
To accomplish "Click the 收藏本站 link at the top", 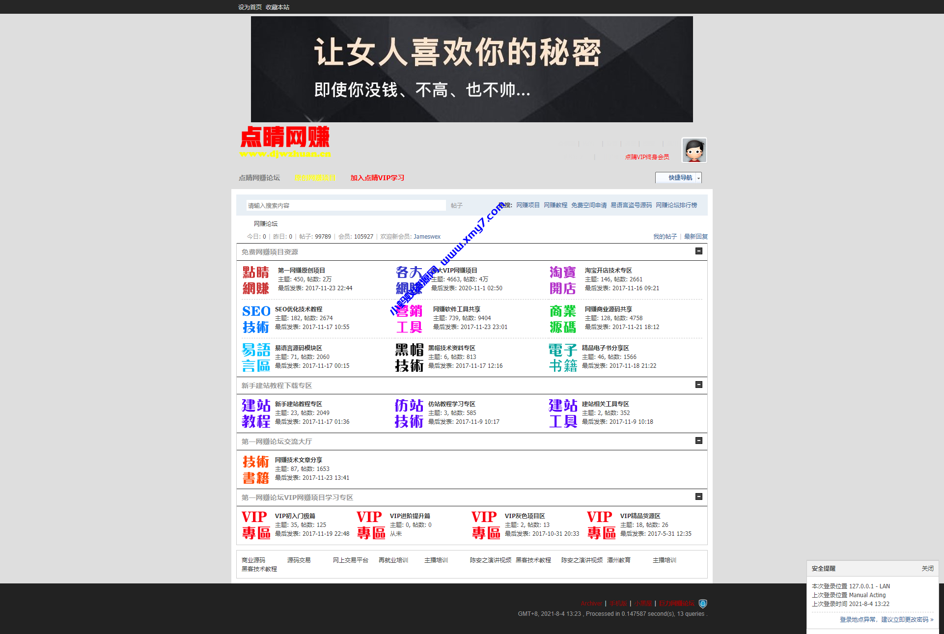I will tap(277, 7).
